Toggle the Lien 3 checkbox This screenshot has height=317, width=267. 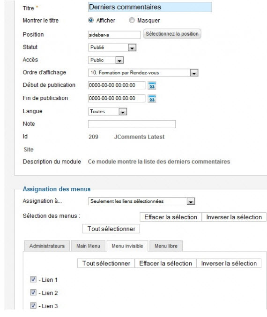coord(33,305)
